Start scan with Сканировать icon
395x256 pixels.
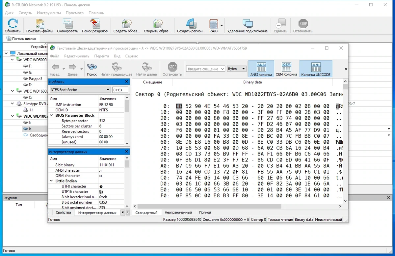pos(67,26)
